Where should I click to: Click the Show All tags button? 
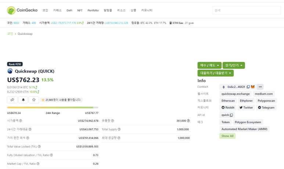(227, 136)
